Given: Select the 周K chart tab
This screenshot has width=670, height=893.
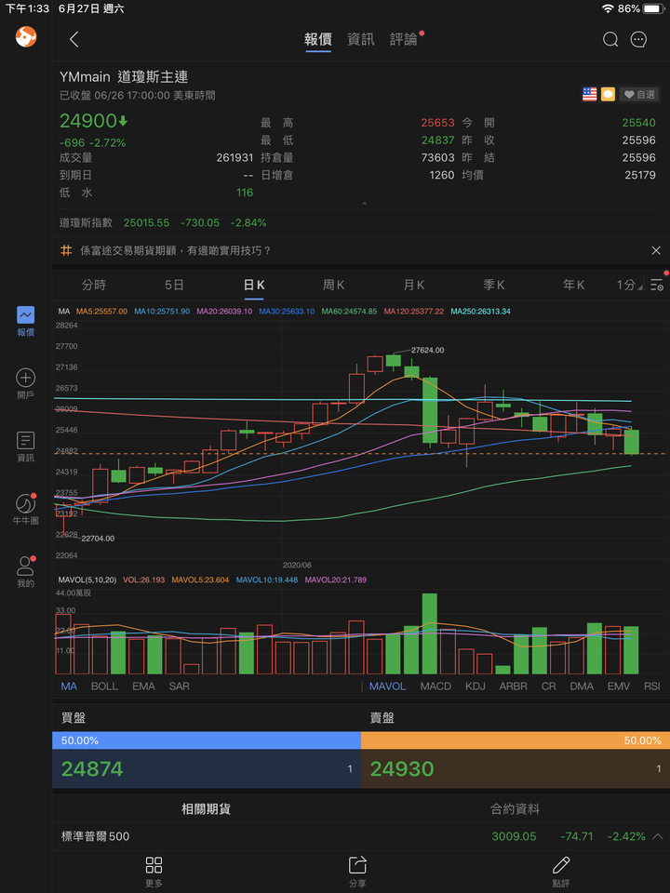Looking at the screenshot, I should [x=334, y=285].
